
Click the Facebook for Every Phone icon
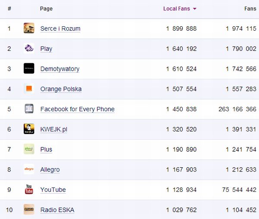point(29,109)
